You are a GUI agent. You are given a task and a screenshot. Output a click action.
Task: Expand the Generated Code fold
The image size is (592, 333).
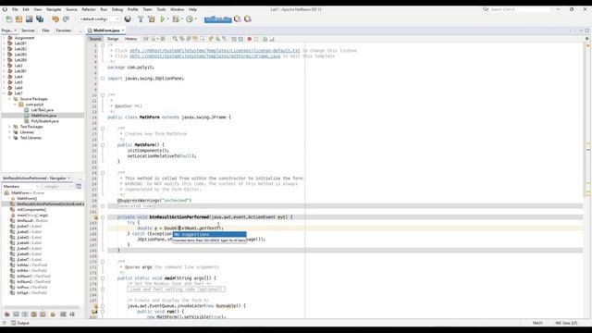coord(103,206)
